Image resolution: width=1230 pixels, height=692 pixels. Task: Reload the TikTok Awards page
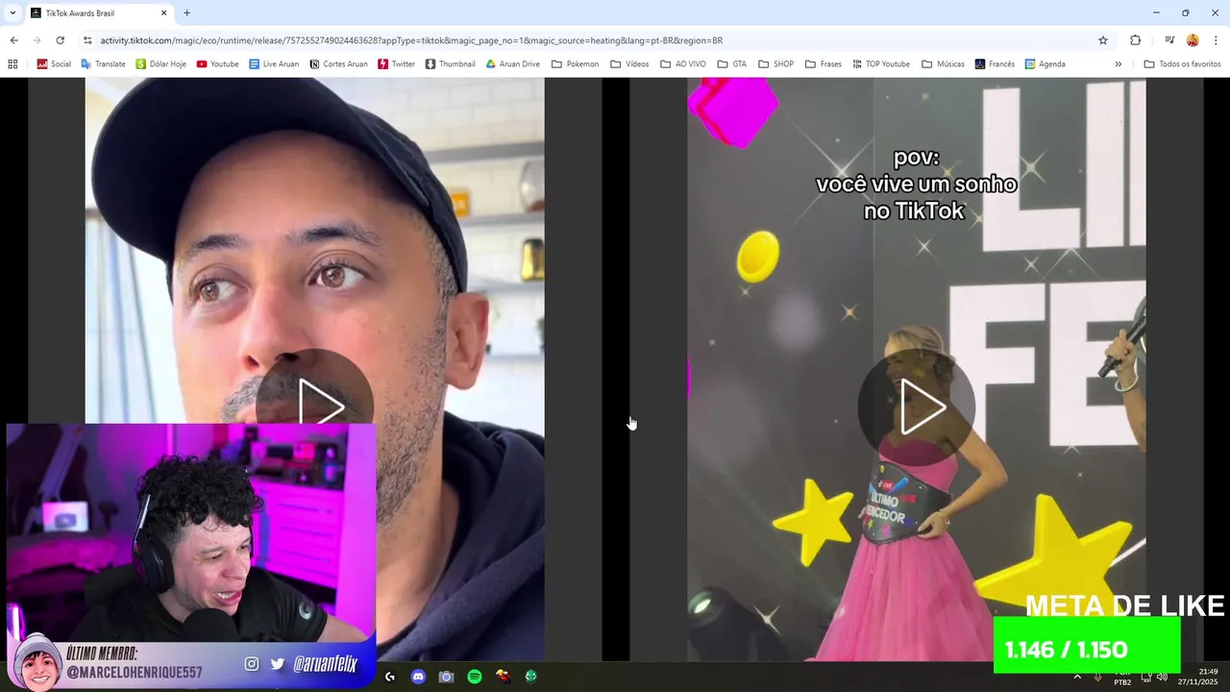60,40
